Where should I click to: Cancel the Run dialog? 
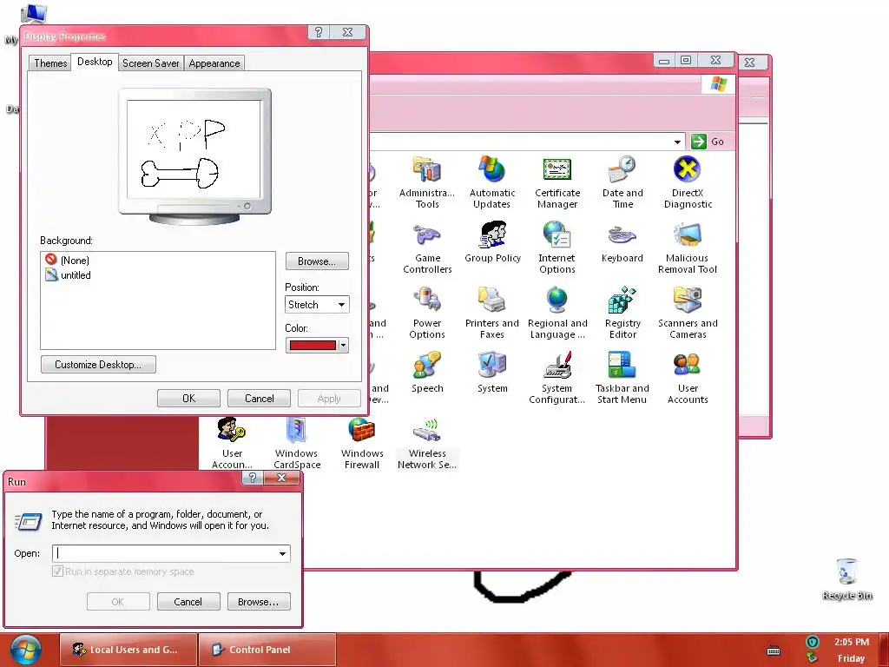coord(188,602)
